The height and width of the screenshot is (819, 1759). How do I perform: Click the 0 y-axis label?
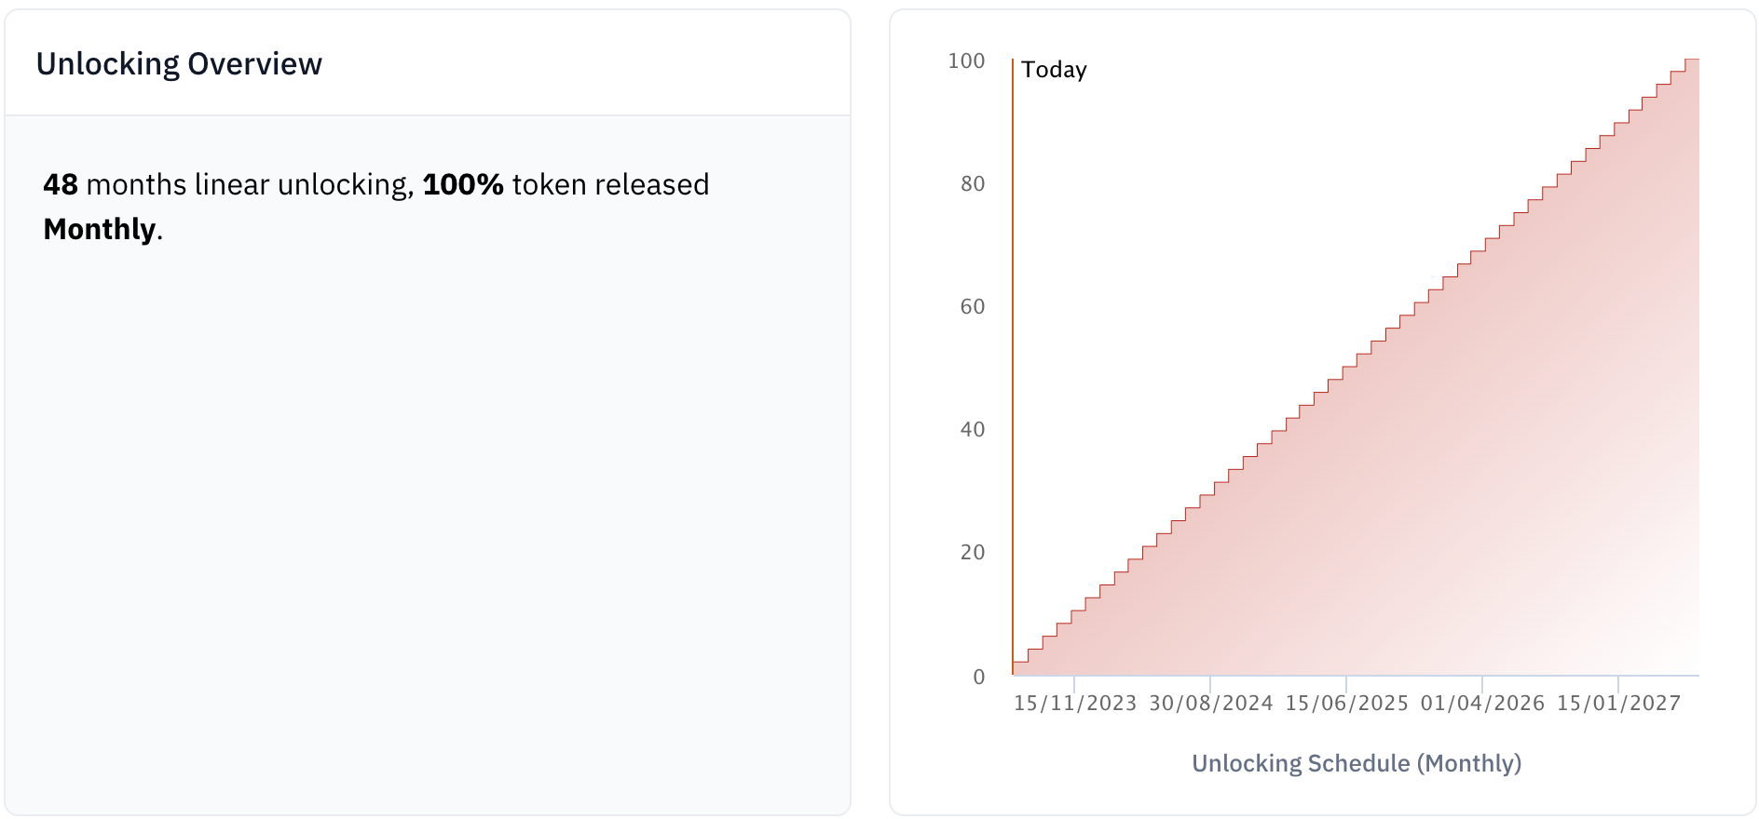coord(978,678)
